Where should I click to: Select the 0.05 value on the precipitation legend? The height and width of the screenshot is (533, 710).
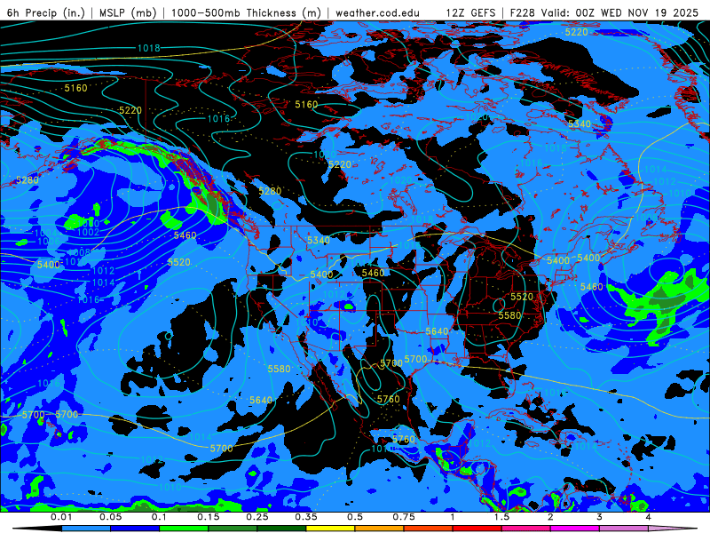[x=110, y=517]
